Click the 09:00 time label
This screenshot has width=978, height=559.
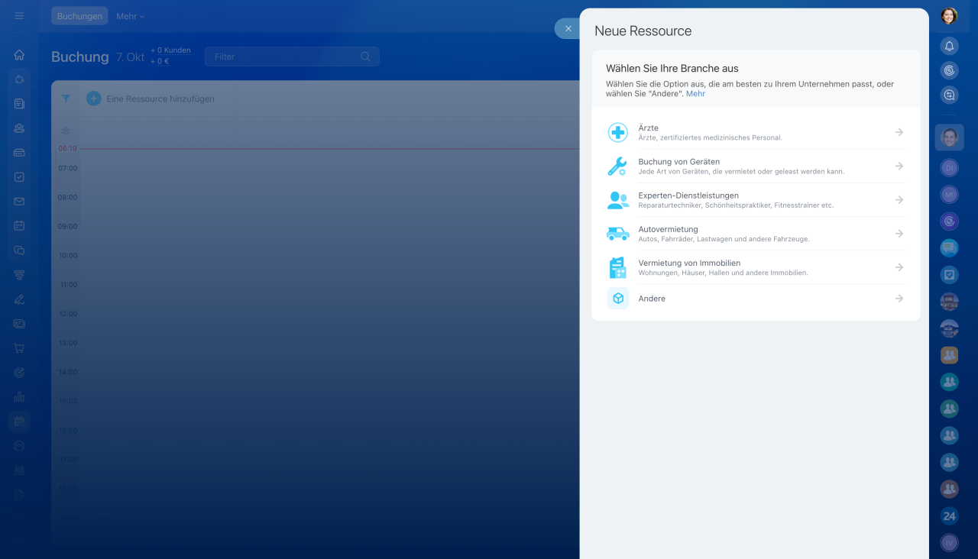tap(68, 226)
